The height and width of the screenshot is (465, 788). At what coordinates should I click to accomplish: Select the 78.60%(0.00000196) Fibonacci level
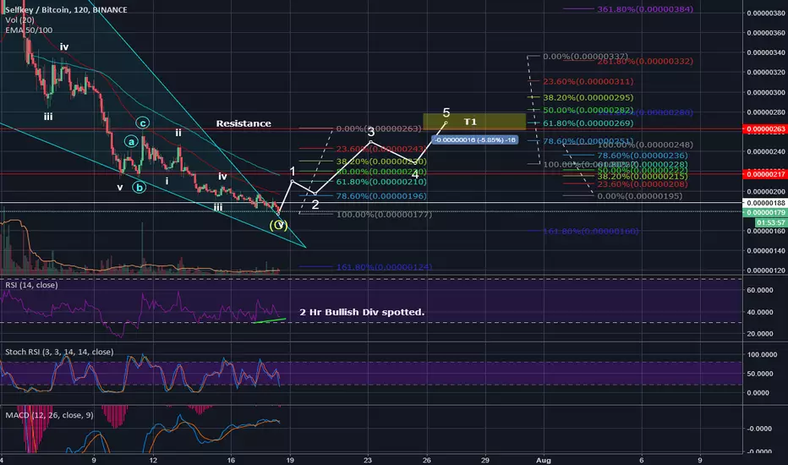[x=381, y=196]
